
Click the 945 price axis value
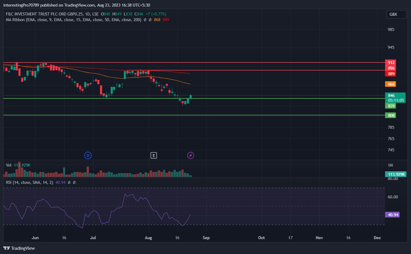pyautogui.click(x=391, y=47)
